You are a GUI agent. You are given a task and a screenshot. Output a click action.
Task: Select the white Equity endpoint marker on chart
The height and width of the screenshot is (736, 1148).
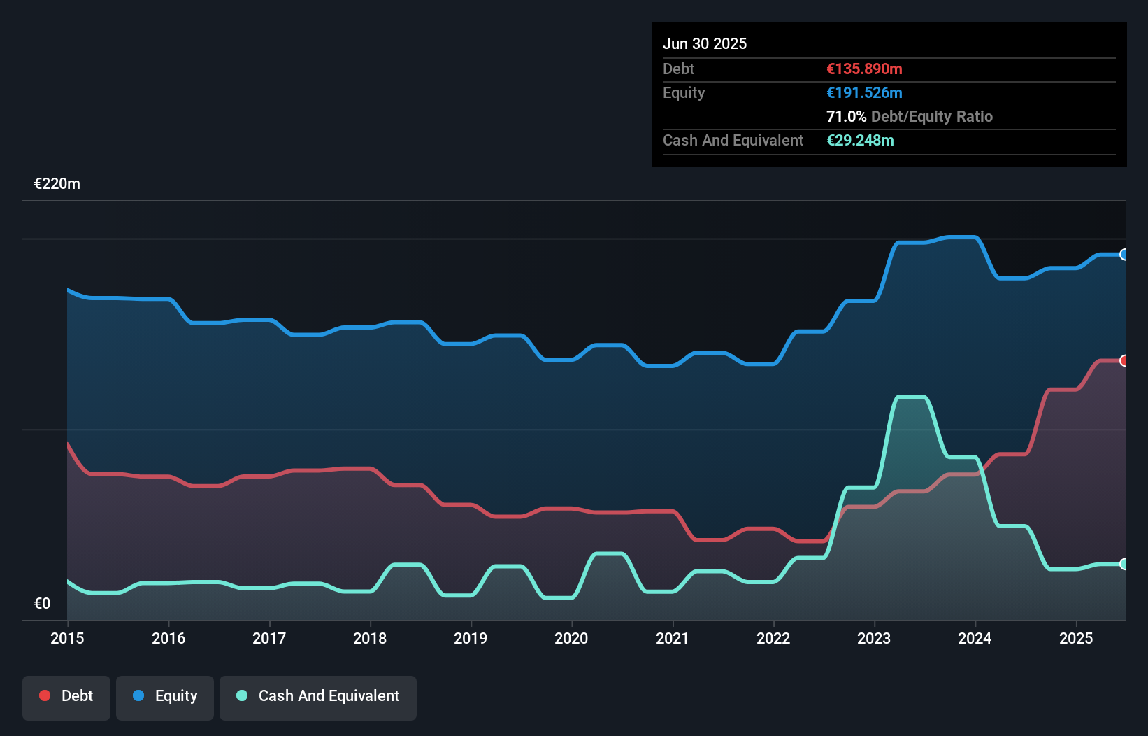(x=1124, y=255)
